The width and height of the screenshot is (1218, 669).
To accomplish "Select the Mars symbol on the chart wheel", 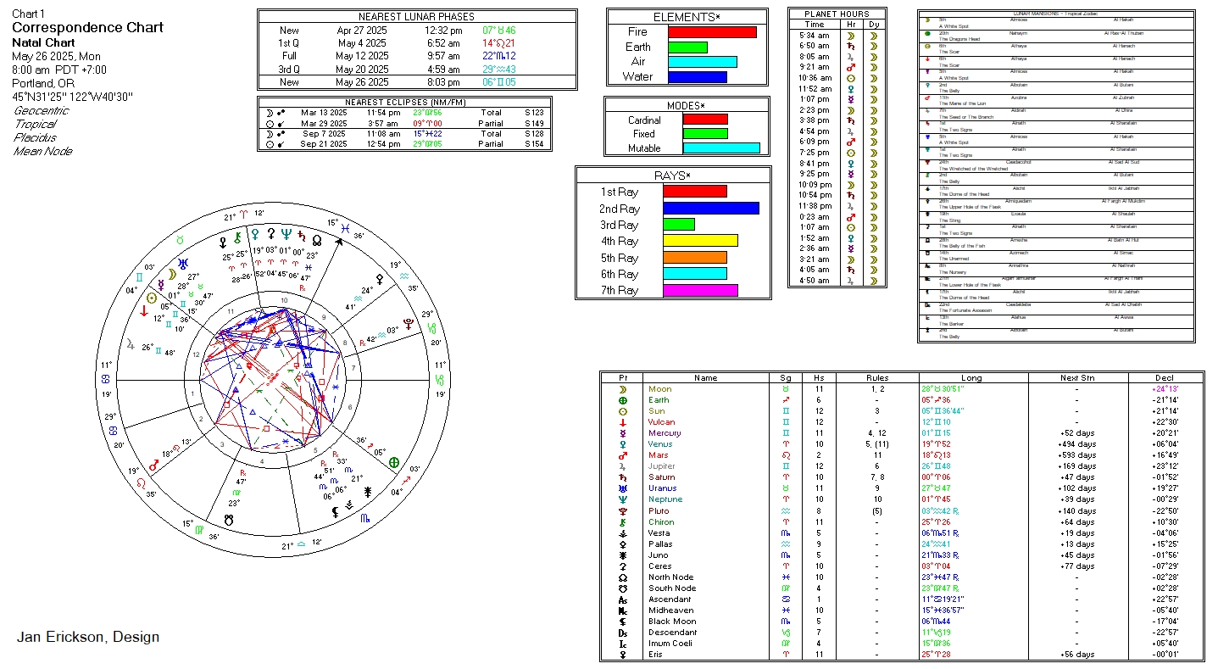I will [154, 466].
